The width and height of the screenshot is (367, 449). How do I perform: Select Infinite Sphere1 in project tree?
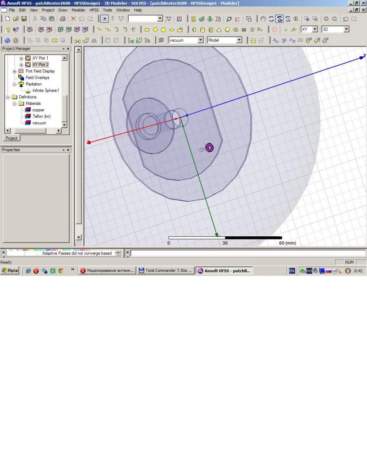45,91
